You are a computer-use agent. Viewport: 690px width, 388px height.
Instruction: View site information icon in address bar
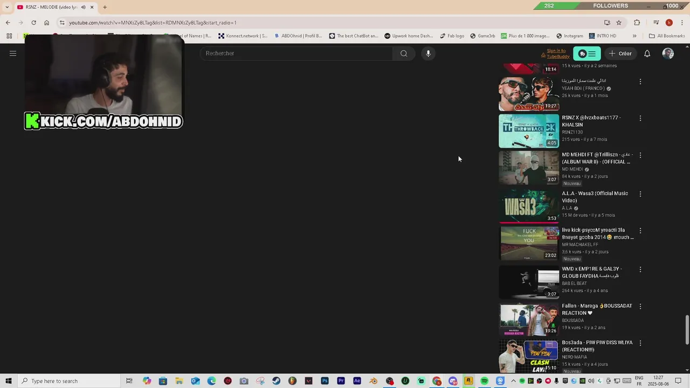[63, 23]
